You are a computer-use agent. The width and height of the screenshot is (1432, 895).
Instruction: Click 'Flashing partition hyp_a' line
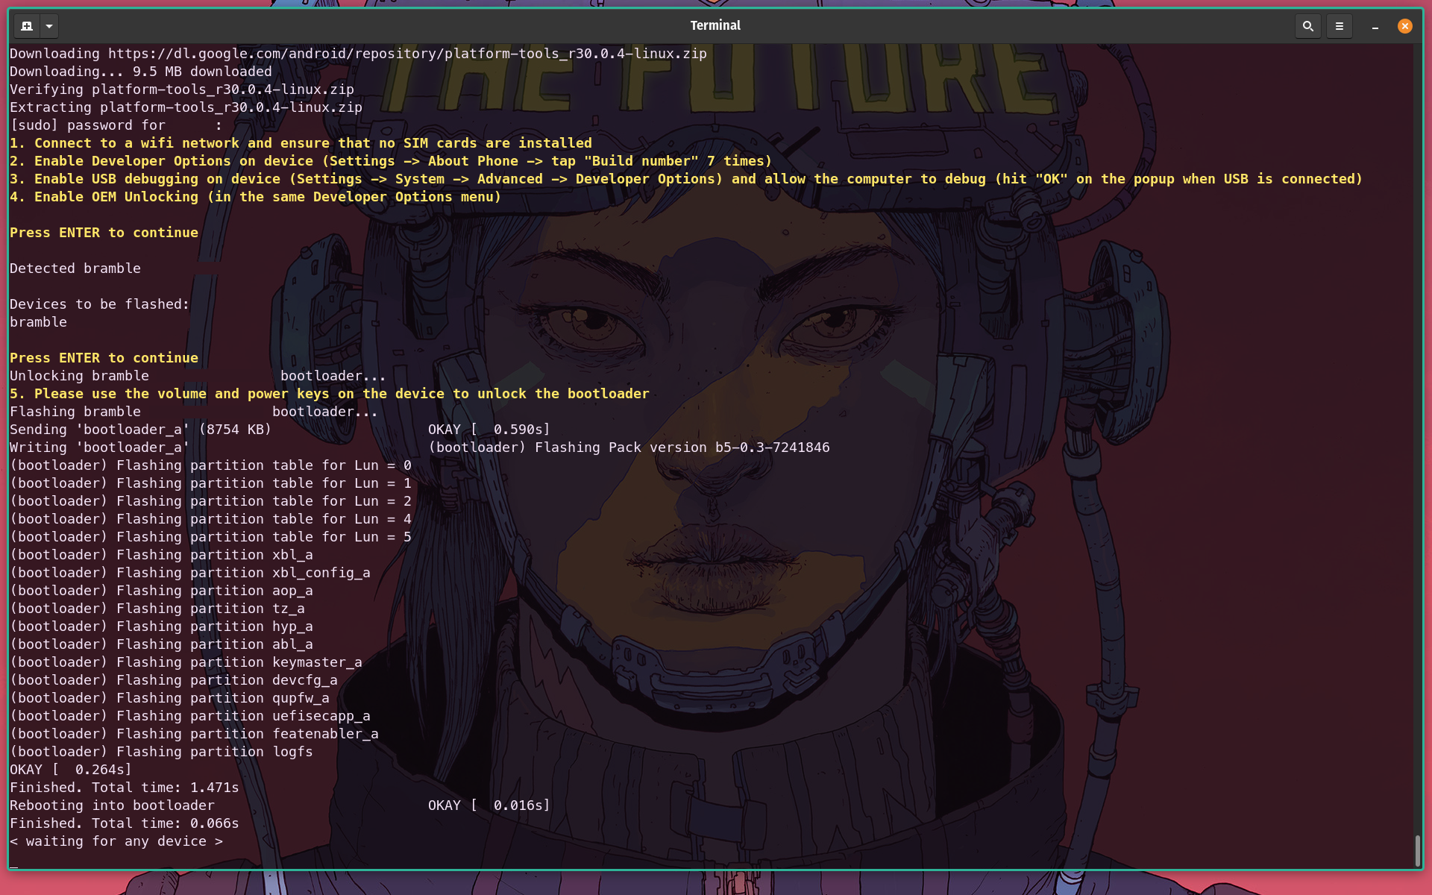161,626
